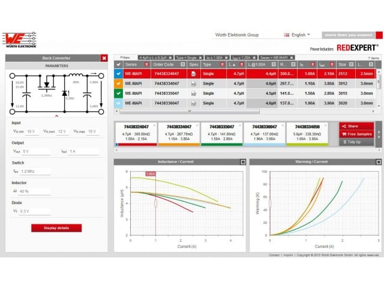Uncheck the green checkbox for 74438335047
The width and height of the screenshot is (384, 288).
(x=119, y=94)
